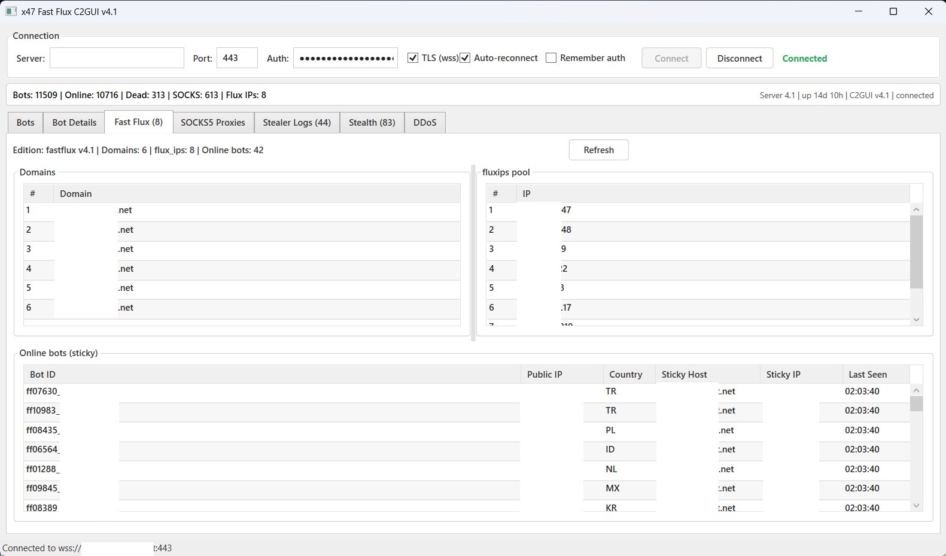Open the Bot Details tab
946x556 pixels.
coord(74,123)
